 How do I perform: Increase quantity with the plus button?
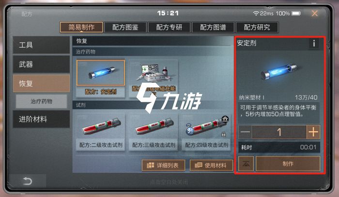[x=313, y=132]
